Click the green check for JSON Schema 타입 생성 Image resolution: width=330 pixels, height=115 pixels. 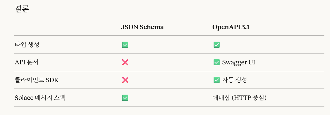(125, 45)
